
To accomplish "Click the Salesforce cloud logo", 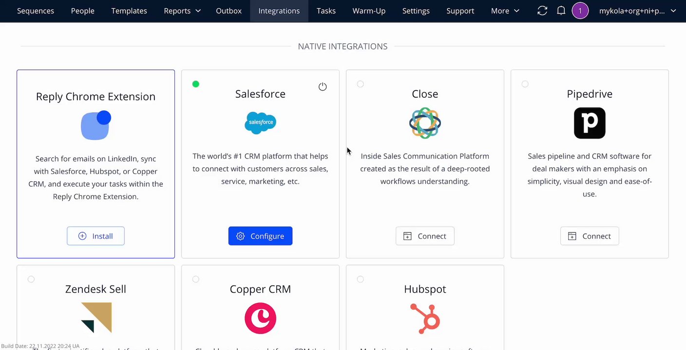I will click(260, 122).
